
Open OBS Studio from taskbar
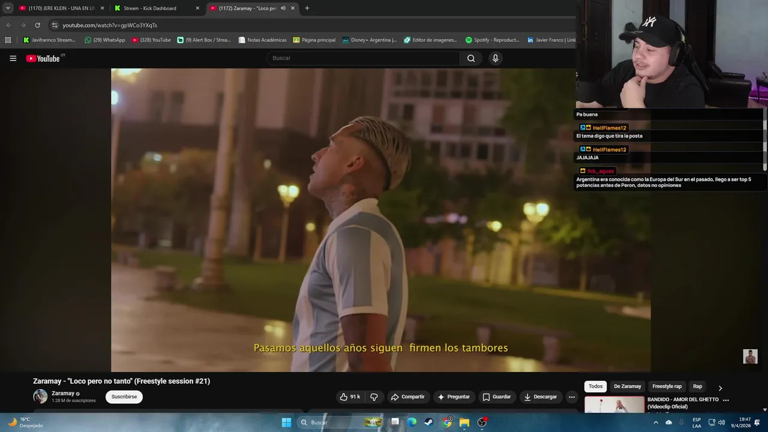pos(482,422)
